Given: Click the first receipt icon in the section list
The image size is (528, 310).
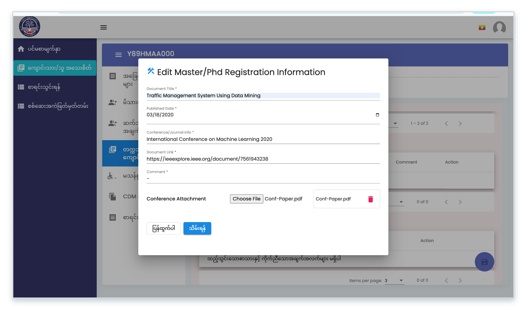Looking at the screenshot, I should coord(113,76).
